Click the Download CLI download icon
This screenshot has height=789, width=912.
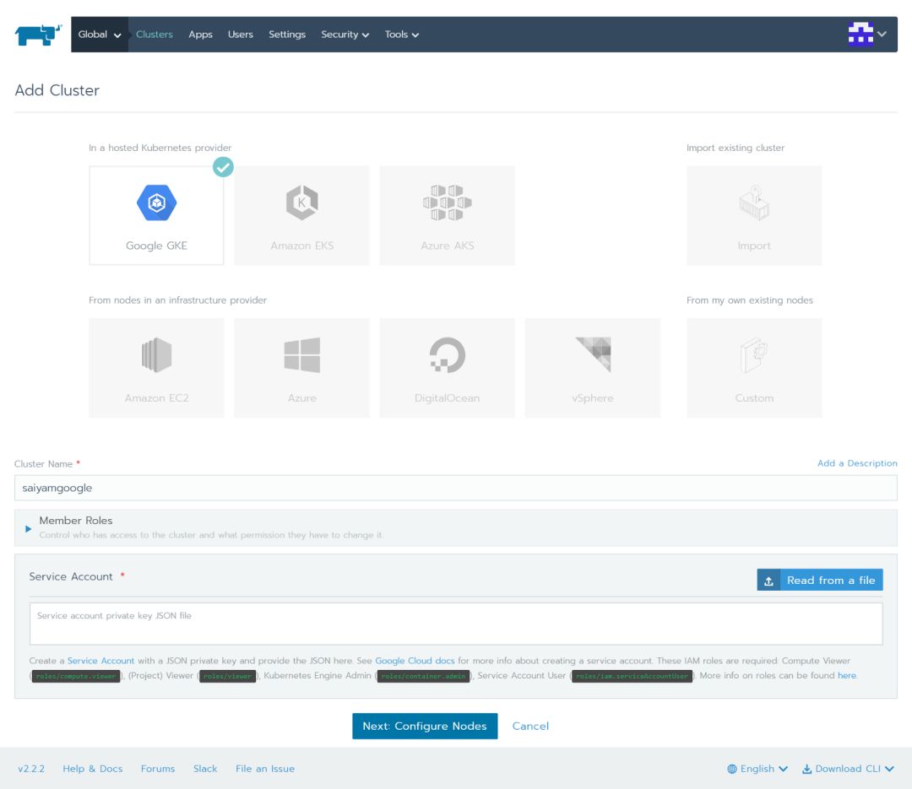806,769
